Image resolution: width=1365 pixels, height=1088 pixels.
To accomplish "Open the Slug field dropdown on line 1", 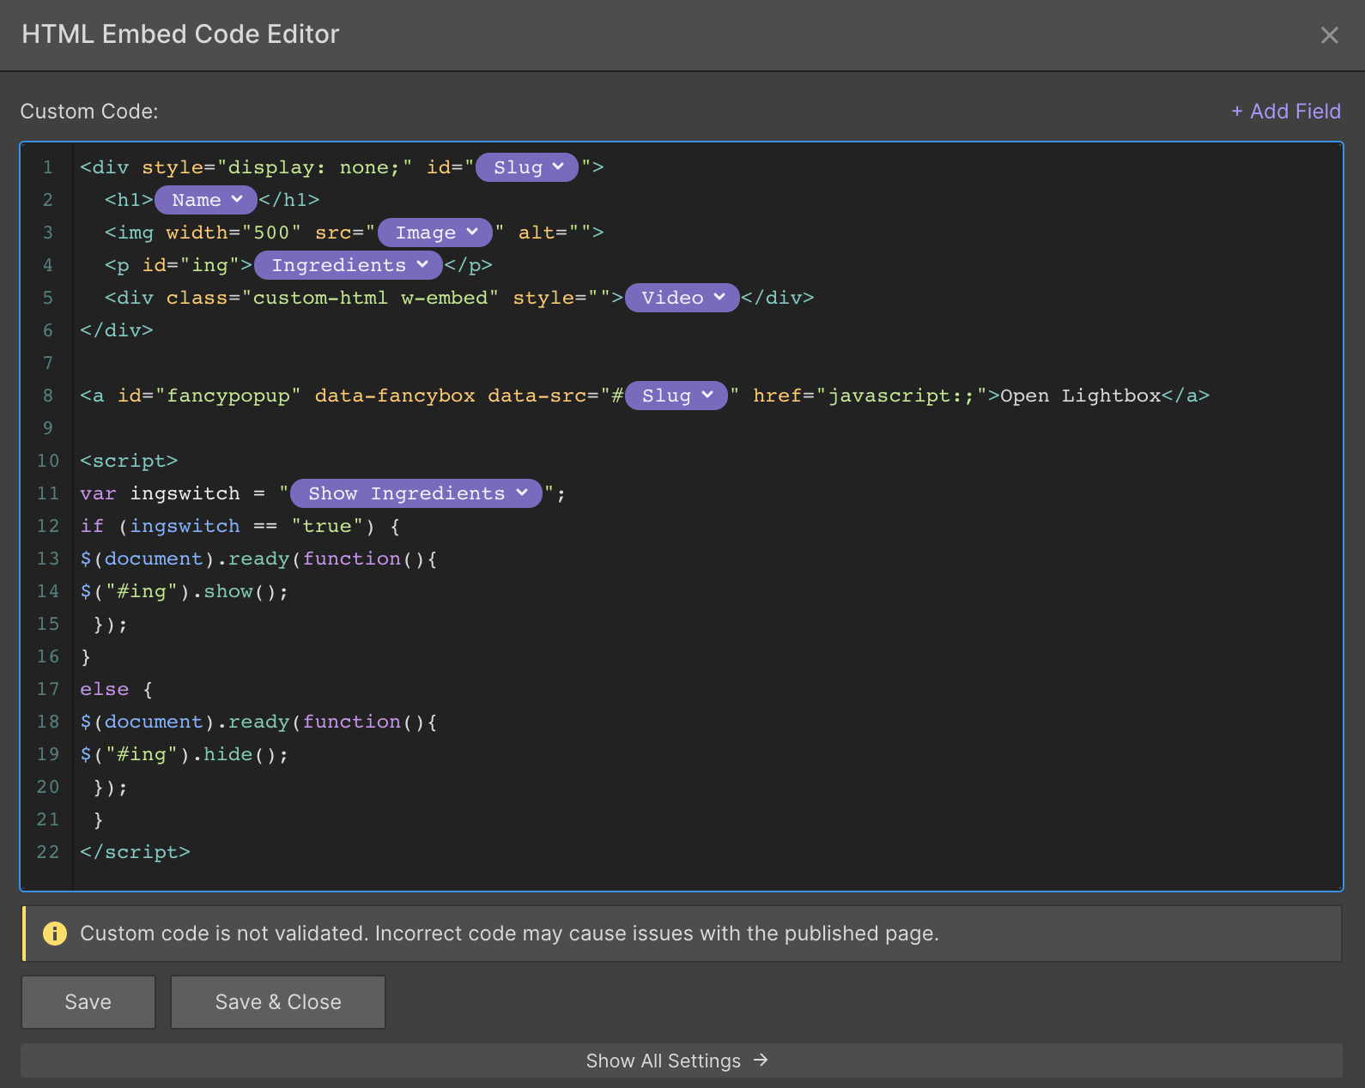I will coord(527,167).
